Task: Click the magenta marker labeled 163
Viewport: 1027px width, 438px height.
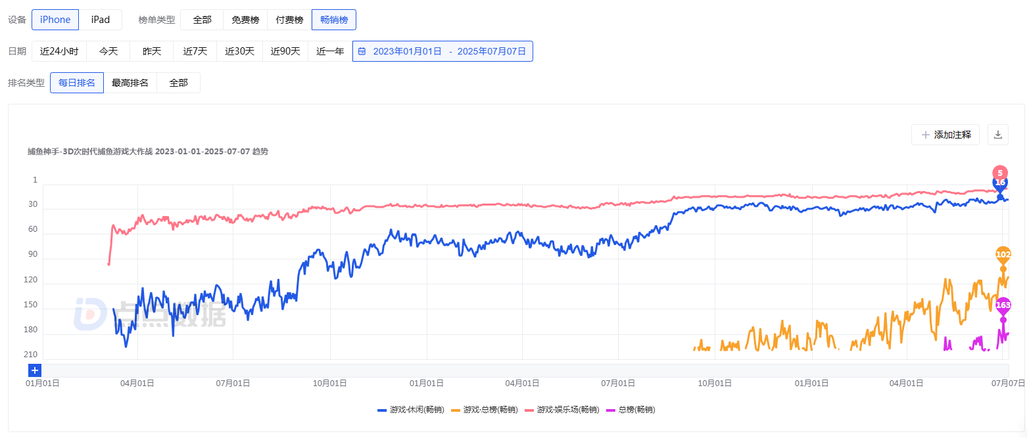Action: 1003,305
